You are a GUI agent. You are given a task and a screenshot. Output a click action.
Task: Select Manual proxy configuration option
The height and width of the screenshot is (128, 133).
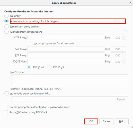[x=6, y=32]
